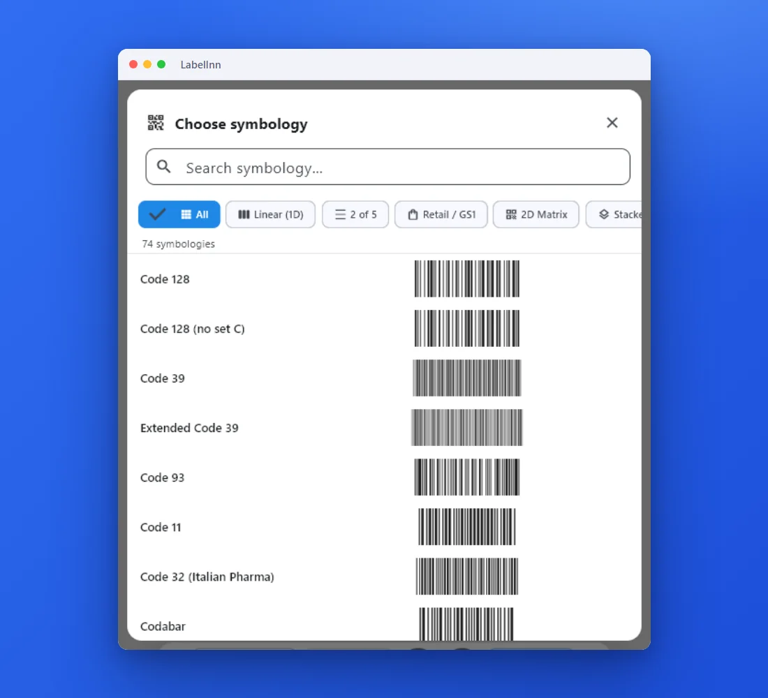
Task: Select Extended Code 39 symbology
Action: [384, 428]
